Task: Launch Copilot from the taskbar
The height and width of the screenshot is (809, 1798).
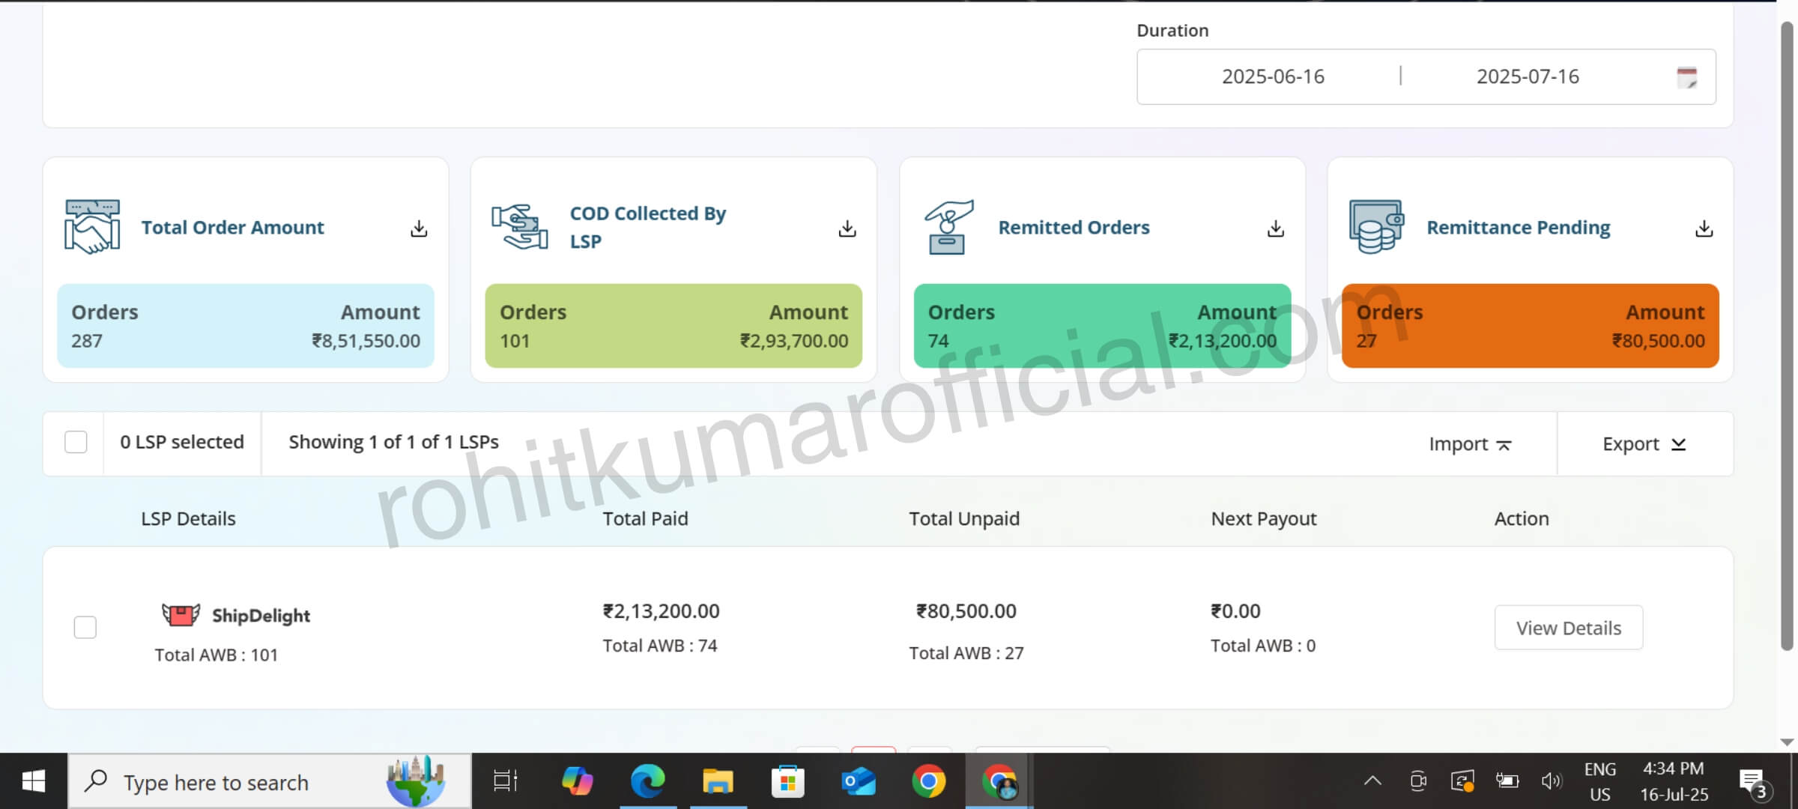Action: (577, 781)
